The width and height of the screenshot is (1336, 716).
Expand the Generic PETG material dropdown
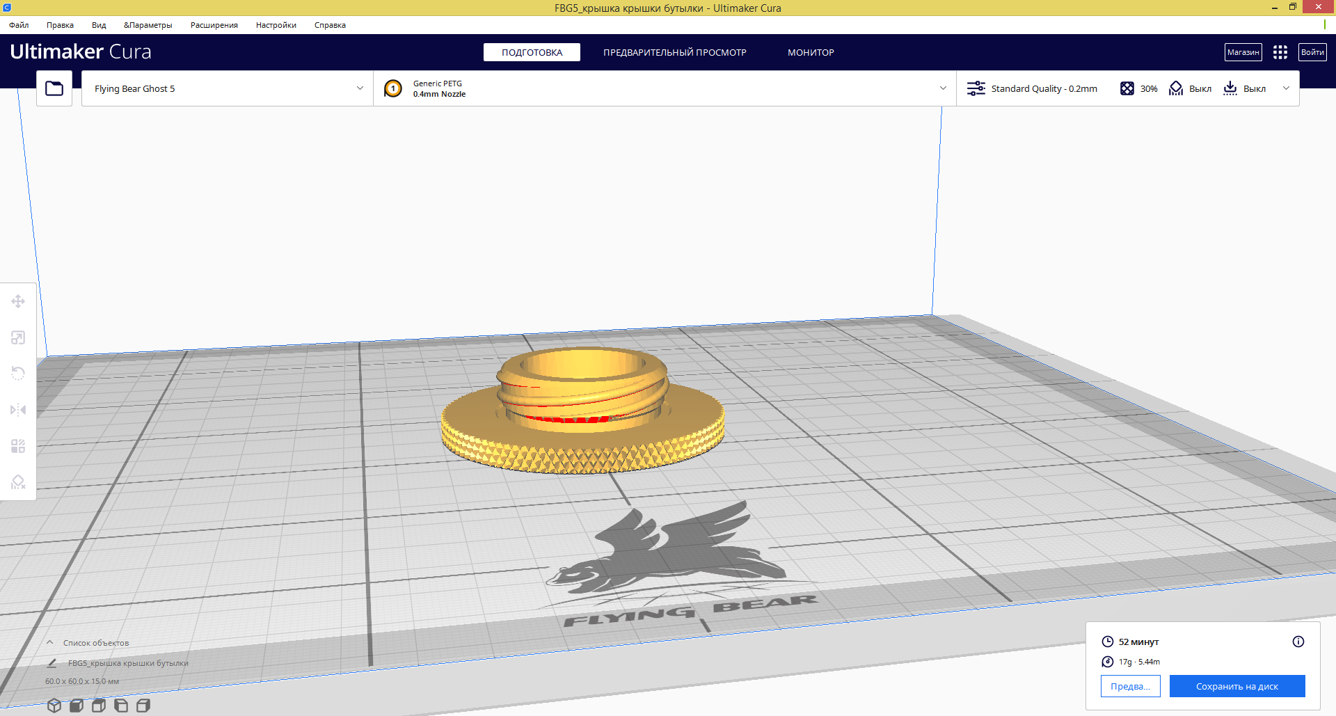tap(665, 88)
